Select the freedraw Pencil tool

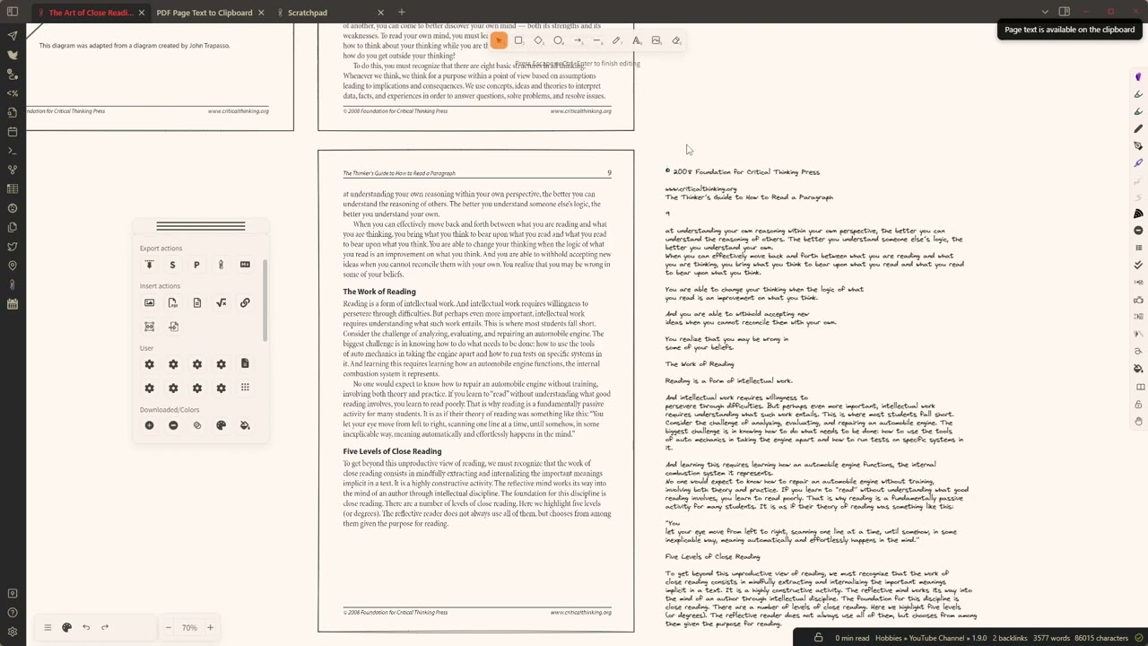coord(617,40)
